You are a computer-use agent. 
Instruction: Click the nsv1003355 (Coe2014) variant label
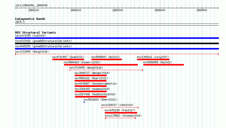(30, 36)
